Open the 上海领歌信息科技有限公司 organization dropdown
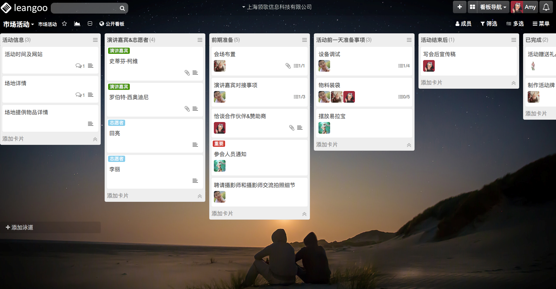Screen dimensions: 556x289 point(277,7)
